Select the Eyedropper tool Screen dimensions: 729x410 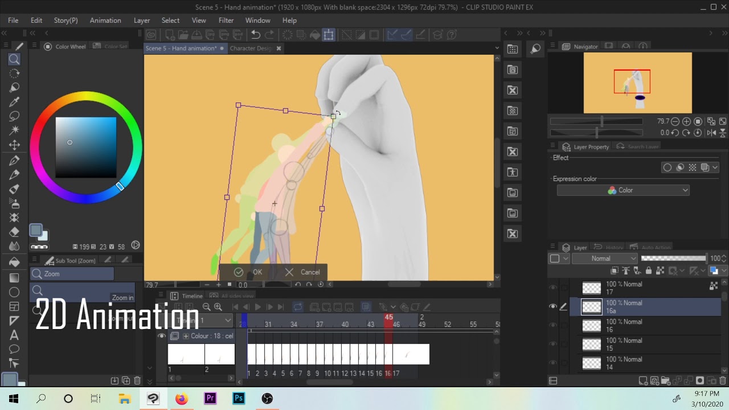tap(14, 102)
